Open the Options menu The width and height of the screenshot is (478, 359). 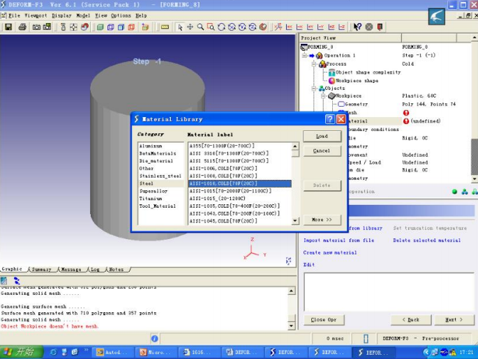pyautogui.click(x=121, y=15)
